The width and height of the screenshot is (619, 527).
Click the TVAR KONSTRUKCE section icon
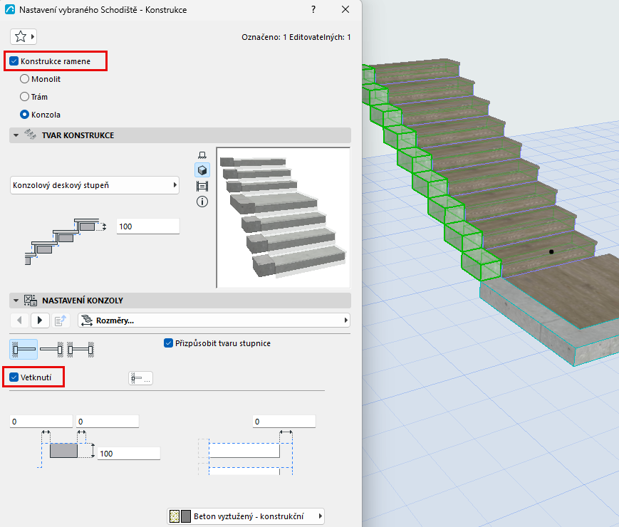coord(31,135)
